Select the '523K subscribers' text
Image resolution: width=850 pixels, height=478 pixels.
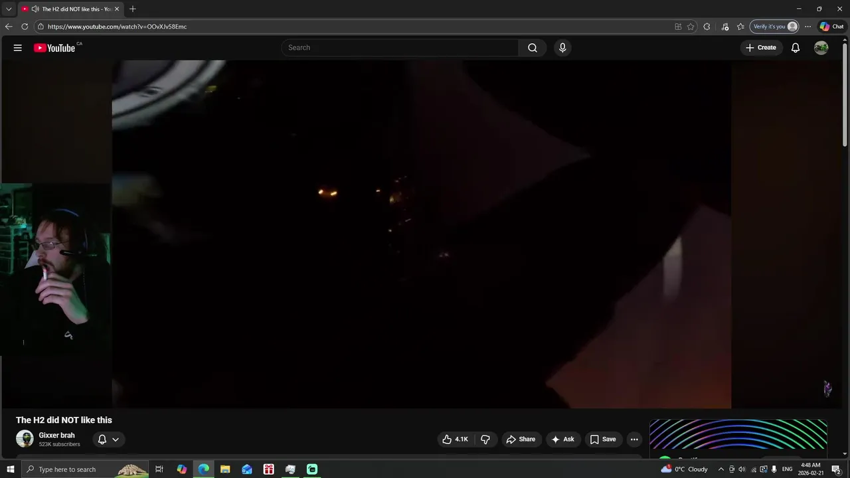(x=59, y=444)
